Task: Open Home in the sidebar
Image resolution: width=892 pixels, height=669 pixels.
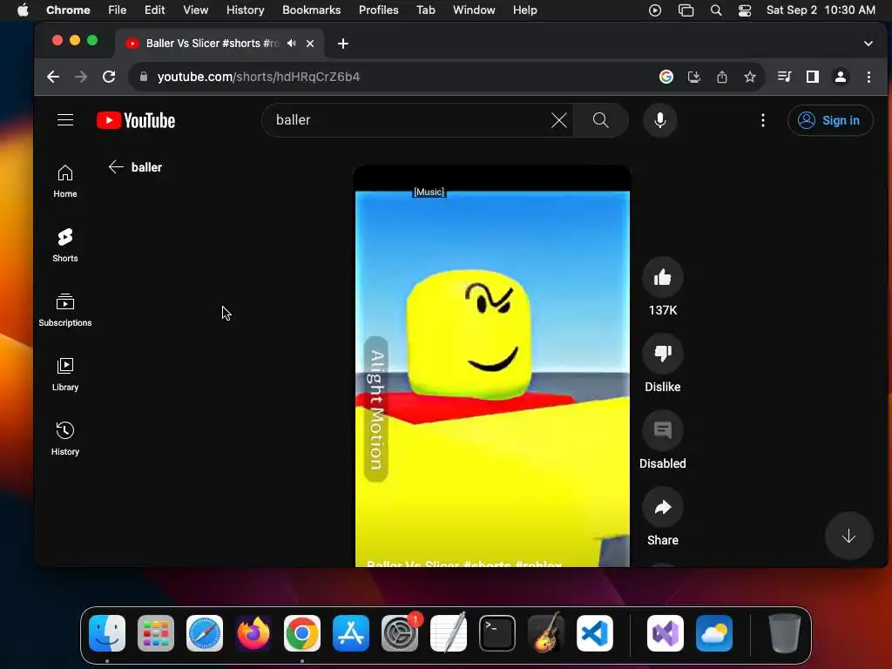Action: 65,181
